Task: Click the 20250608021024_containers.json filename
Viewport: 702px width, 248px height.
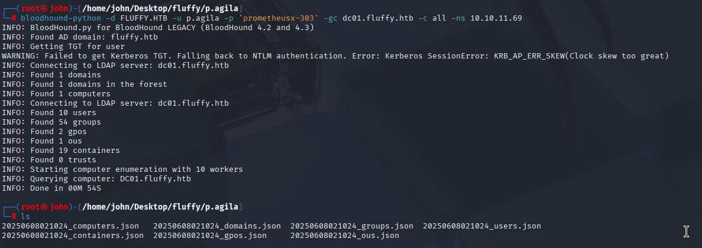Action: tap(73, 236)
